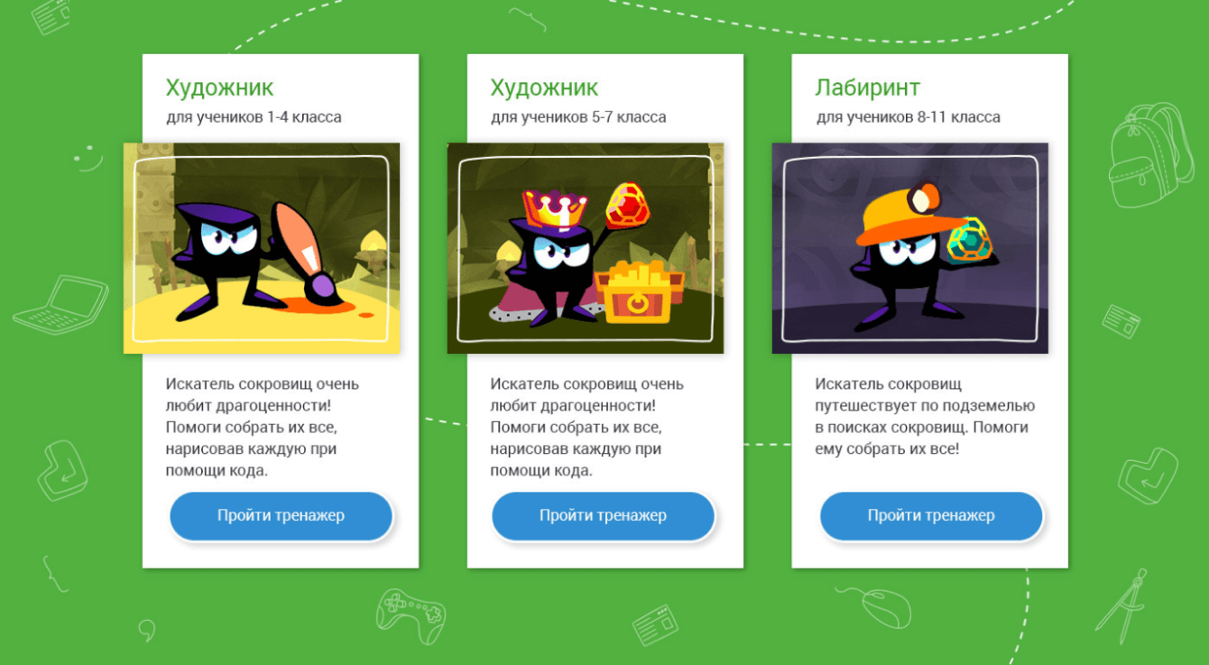
Task: Click the Лабиринт card title
Action: [867, 88]
